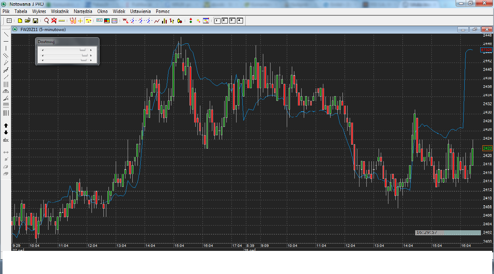Open the Wskaźnik menu
The height and width of the screenshot is (274, 494).
(60, 12)
